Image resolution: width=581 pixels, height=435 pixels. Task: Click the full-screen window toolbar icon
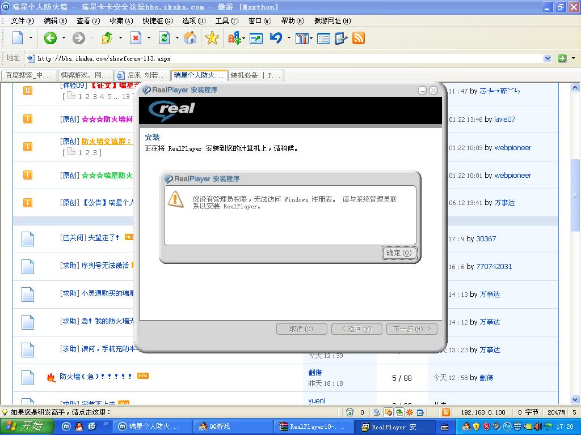[256, 38]
